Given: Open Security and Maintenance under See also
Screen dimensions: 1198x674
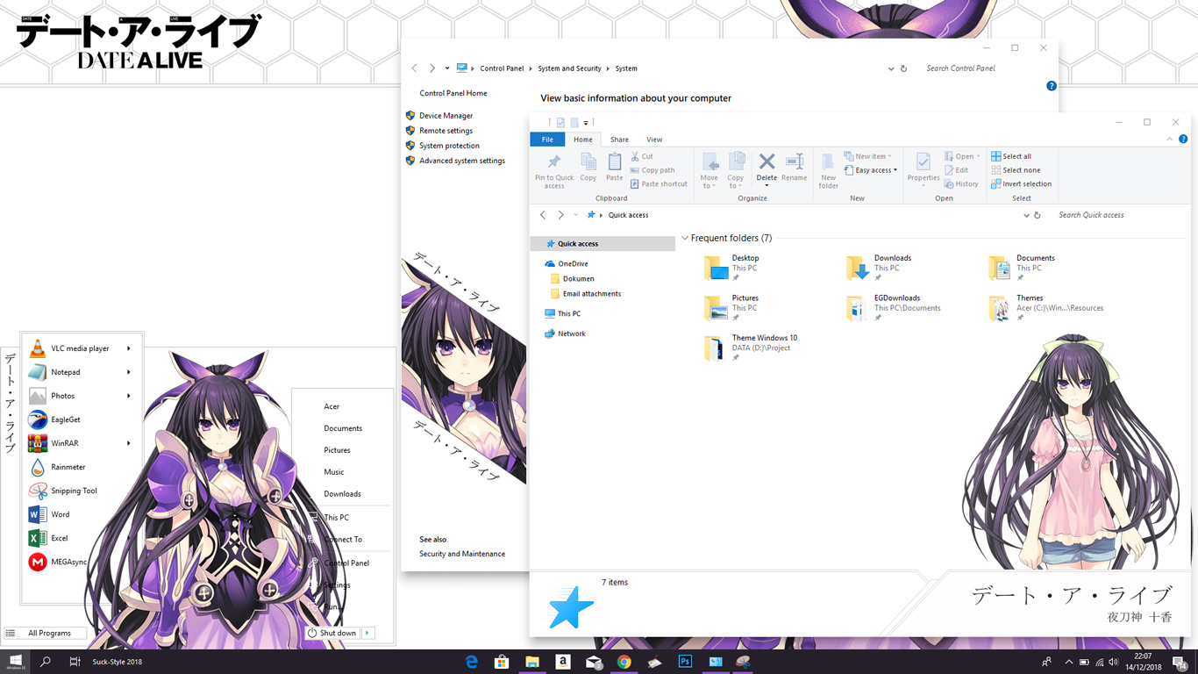Looking at the screenshot, I should coord(462,554).
